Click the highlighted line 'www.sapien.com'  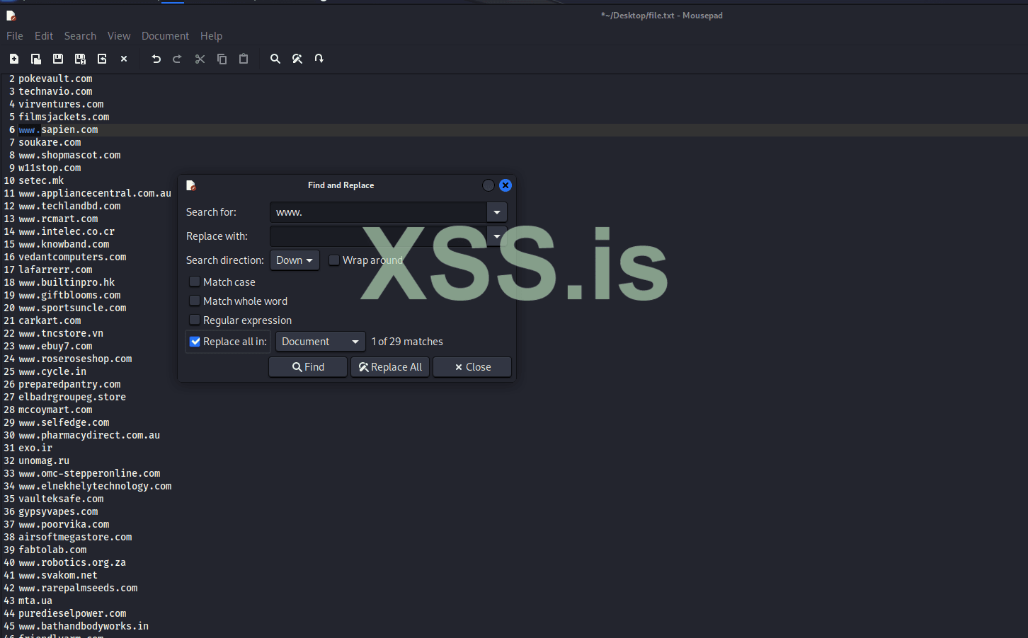pyautogui.click(x=58, y=129)
